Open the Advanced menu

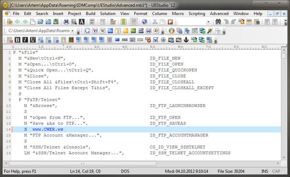click(219, 14)
